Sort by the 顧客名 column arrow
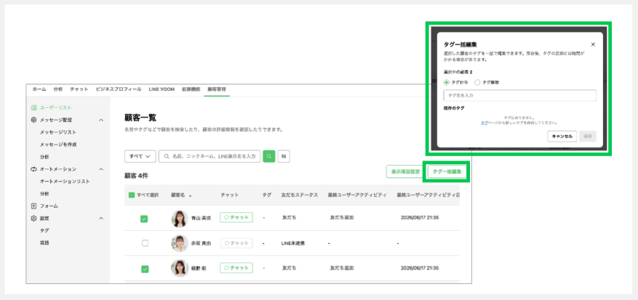 point(190,196)
